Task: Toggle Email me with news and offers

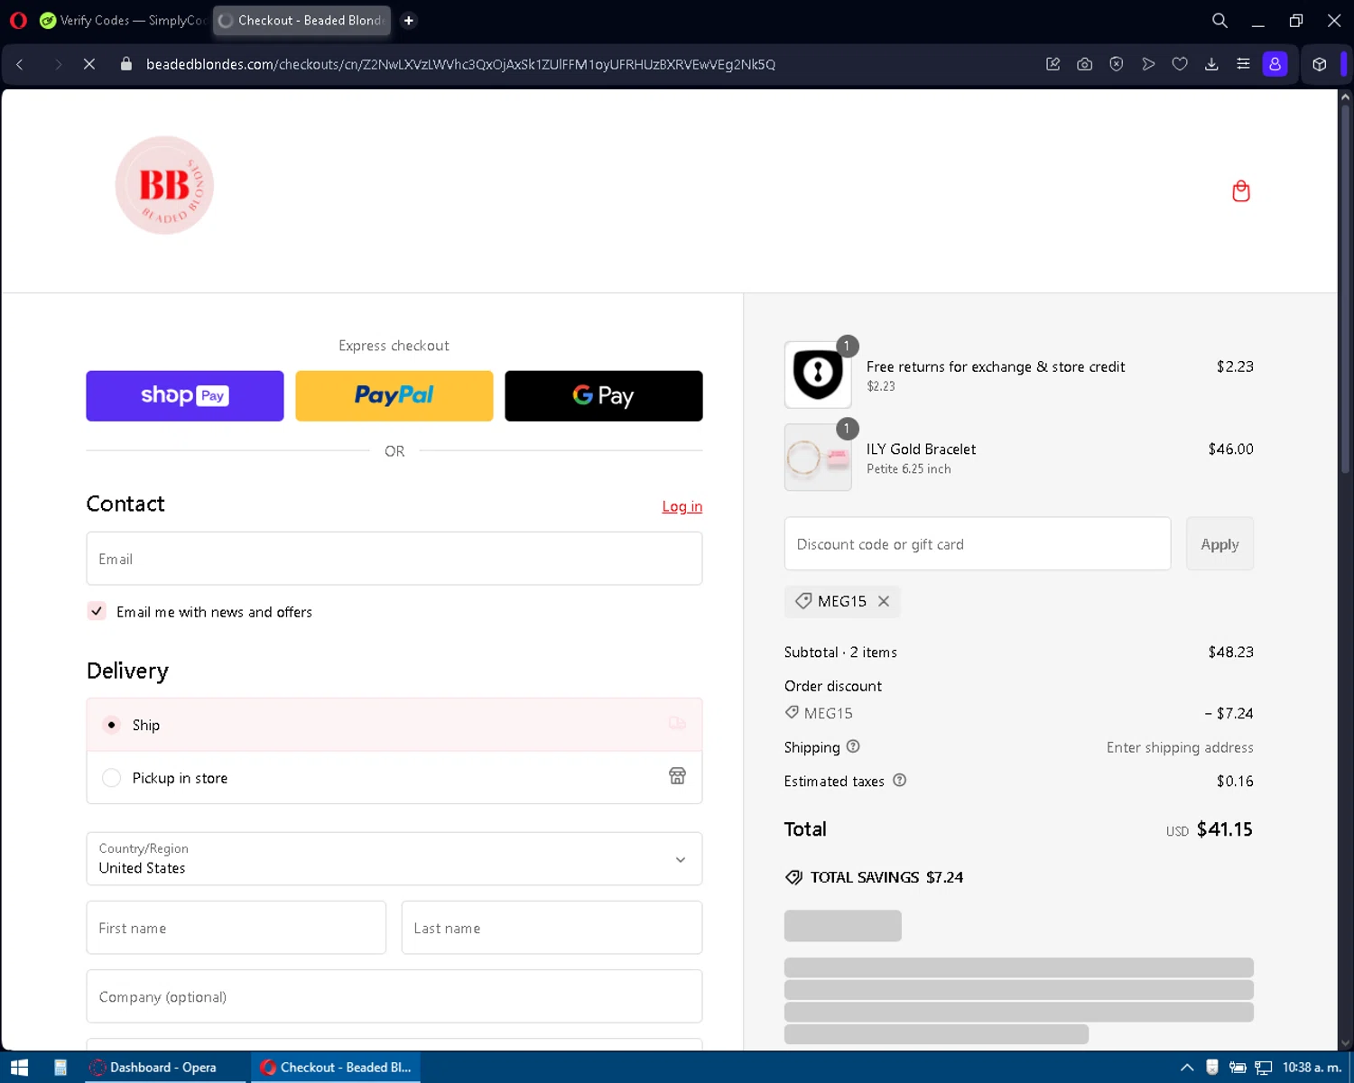Action: pos(97,611)
